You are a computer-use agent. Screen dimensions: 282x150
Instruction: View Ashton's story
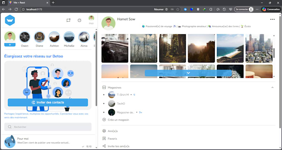pyautogui.click(x=54, y=37)
